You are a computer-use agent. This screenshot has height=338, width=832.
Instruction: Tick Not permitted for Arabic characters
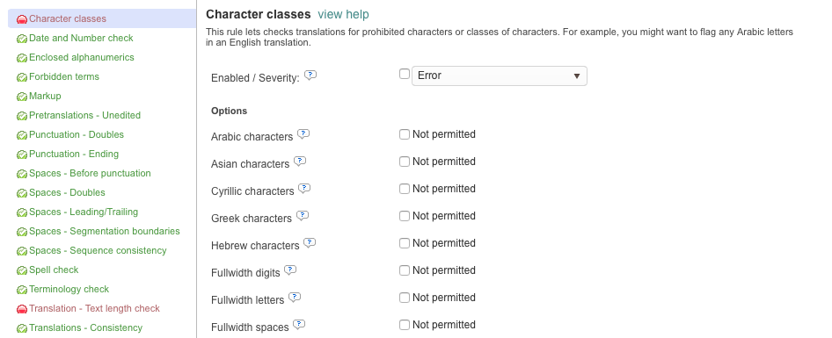(x=405, y=134)
